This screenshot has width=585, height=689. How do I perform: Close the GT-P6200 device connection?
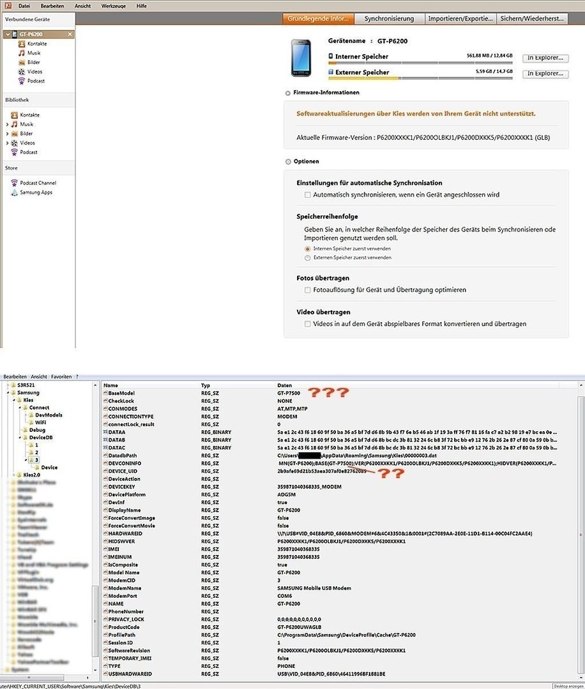tap(70, 34)
